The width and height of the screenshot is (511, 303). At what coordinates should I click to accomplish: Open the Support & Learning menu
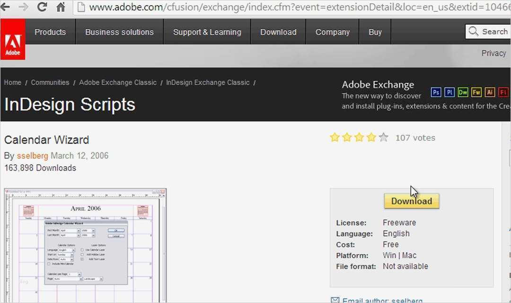[207, 32]
